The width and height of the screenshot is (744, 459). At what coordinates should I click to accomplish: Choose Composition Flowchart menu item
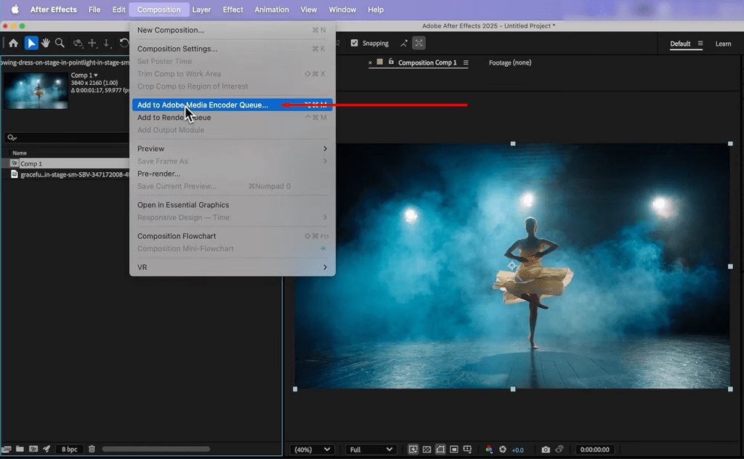(232, 235)
